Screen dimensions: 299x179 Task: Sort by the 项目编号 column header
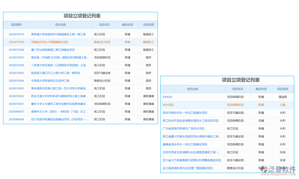coord(16,25)
